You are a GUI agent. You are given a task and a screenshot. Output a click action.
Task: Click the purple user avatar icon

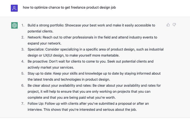click(x=14, y=8)
